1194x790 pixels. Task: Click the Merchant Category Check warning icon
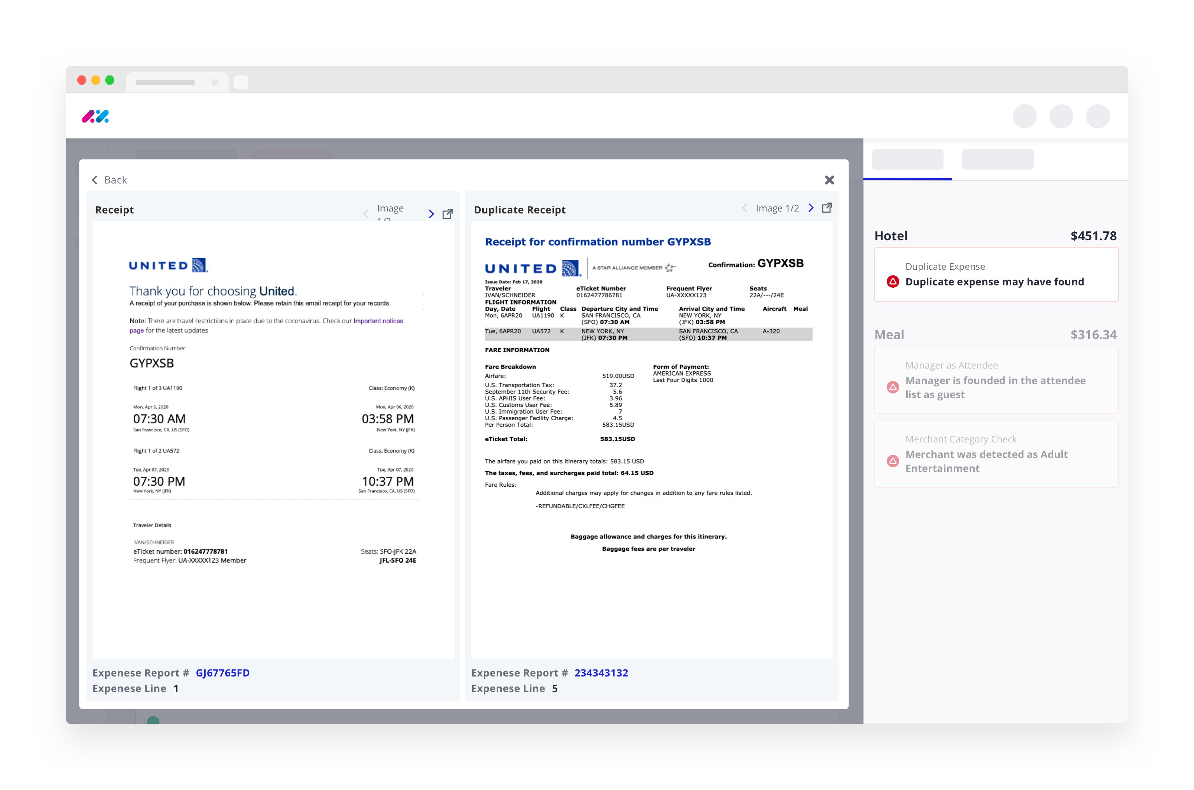(892, 460)
